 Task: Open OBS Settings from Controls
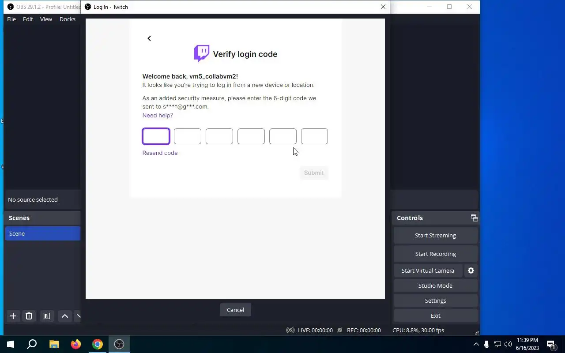[435, 300]
